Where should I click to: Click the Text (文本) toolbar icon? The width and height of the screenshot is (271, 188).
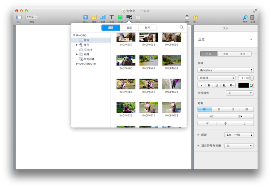tap(111, 17)
